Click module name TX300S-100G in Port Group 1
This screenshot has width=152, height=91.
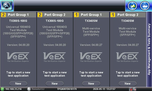click(18, 21)
